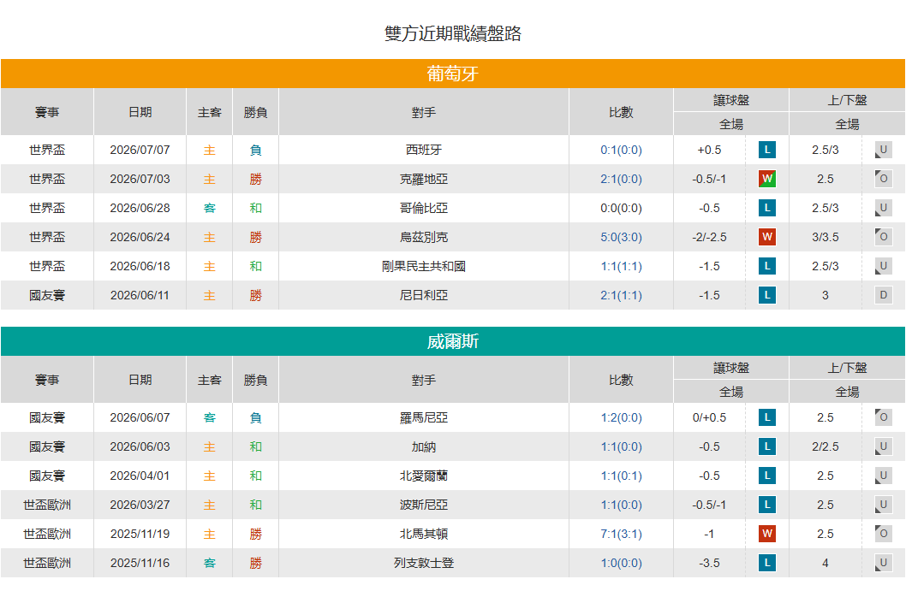
Task: Click handicap value -2/-2.5 in 烏茲別克 row
Action: 709,237
